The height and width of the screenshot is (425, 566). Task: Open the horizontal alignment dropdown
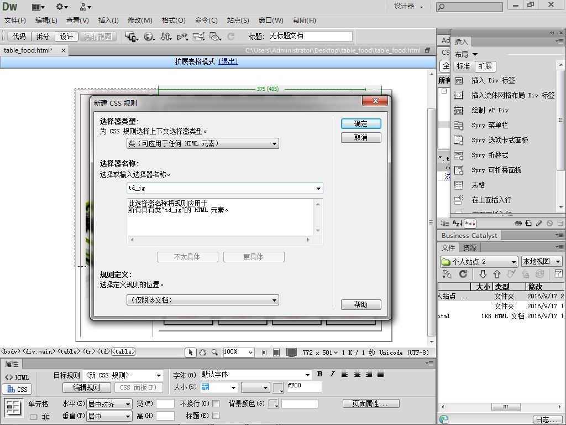(x=109, y=404)
